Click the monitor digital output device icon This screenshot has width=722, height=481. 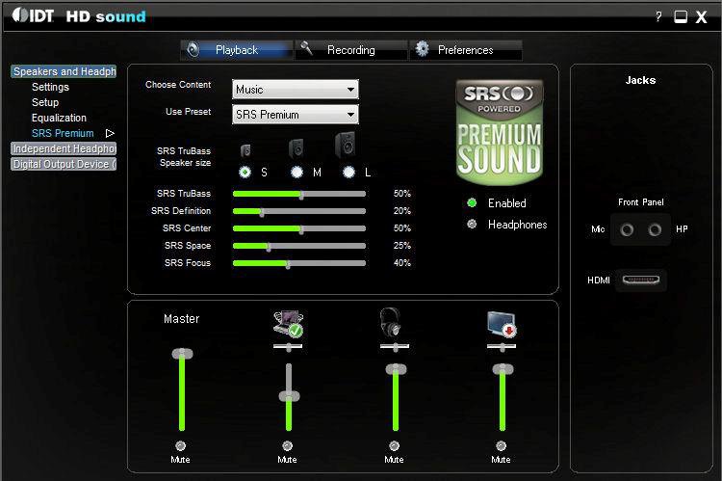click(502, 324)
